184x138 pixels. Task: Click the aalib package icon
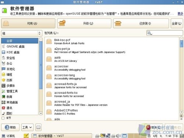click(49, 59)
